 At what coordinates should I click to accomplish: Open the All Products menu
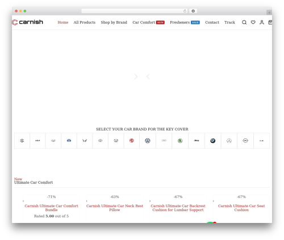click(85, 22)
